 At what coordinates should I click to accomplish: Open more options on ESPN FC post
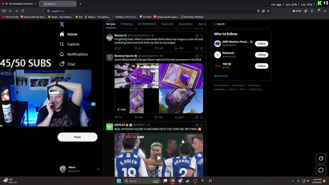point(202,125)
